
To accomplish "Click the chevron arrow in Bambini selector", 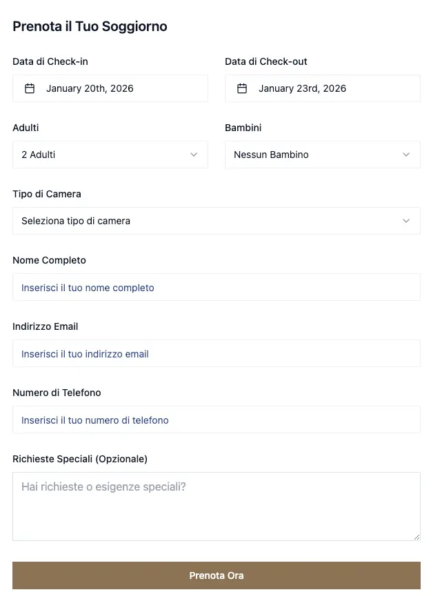I will (x=406, y=155).
